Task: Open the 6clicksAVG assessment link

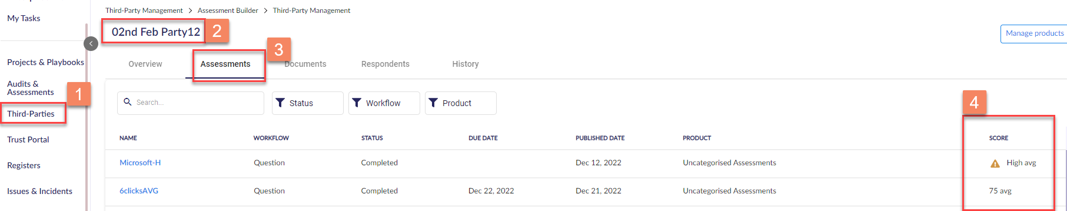Action: click(x=139, y=190)
